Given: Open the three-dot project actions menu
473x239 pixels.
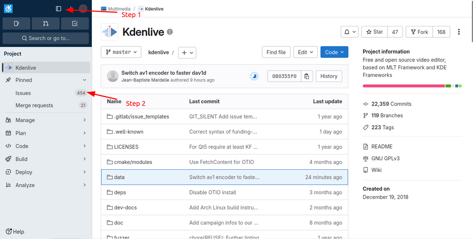Looking at the screenshot, I should pyautogui.click(x=459, y=32).
